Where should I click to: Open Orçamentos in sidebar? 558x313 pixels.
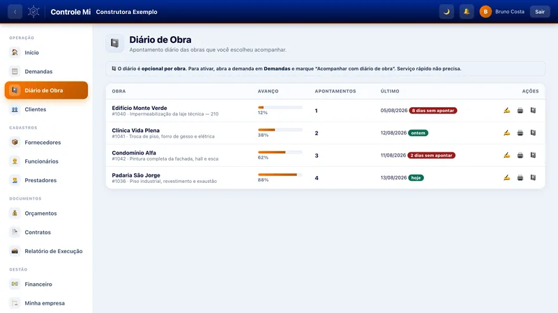pyautogui.click(x=46, y=214)
